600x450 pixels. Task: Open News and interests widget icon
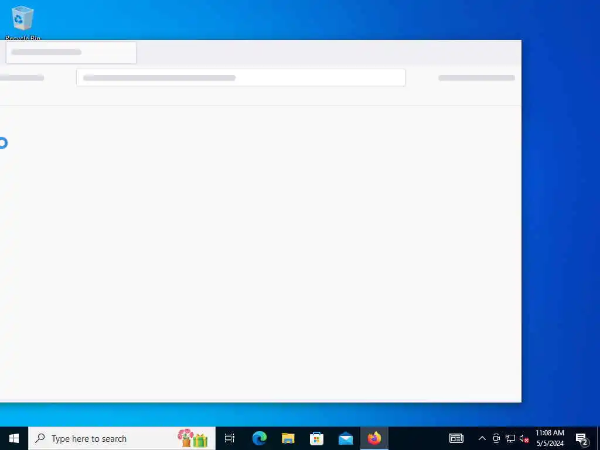[456, 438]
